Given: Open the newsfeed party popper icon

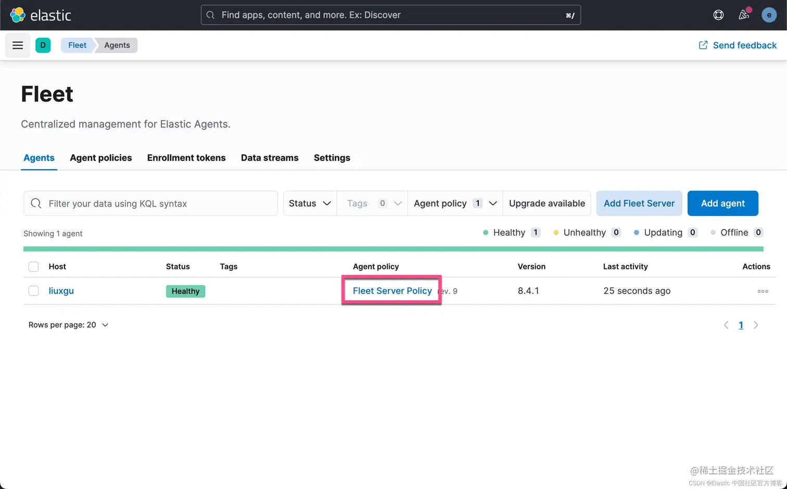Looking at the screenshot, I should pyautogui.click(x=744, y=15).
